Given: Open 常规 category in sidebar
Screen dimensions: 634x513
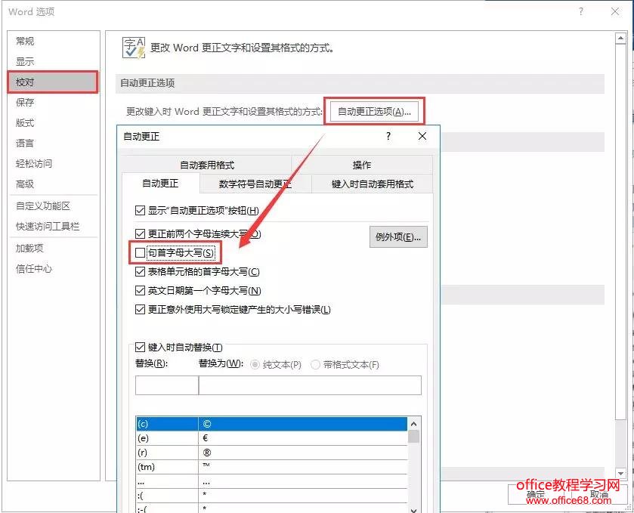Looking at the screenshot, I should coord(25,42).
